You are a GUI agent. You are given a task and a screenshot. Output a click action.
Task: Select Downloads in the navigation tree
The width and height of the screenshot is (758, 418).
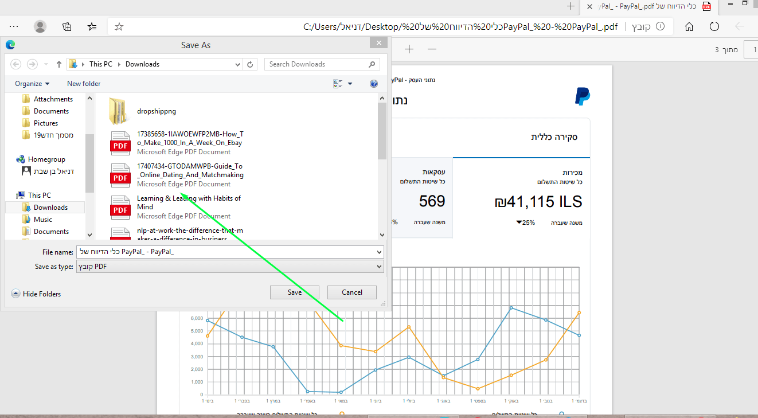(x=50, y=208)
